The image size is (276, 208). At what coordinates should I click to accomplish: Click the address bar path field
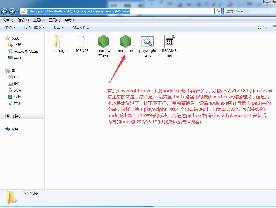(117, 11)
